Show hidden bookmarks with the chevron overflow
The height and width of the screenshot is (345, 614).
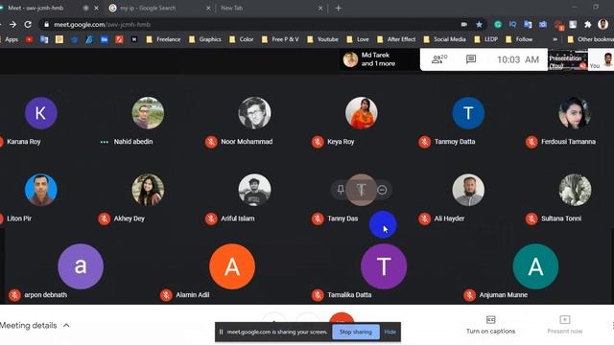(555, 39)
